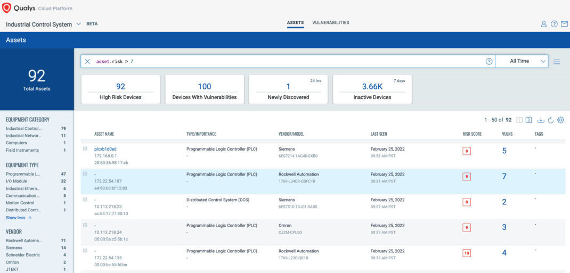The height and width of the screenshot is (273, 570).
Task: Click the Qualys logo icon
Action: [6, 7]
